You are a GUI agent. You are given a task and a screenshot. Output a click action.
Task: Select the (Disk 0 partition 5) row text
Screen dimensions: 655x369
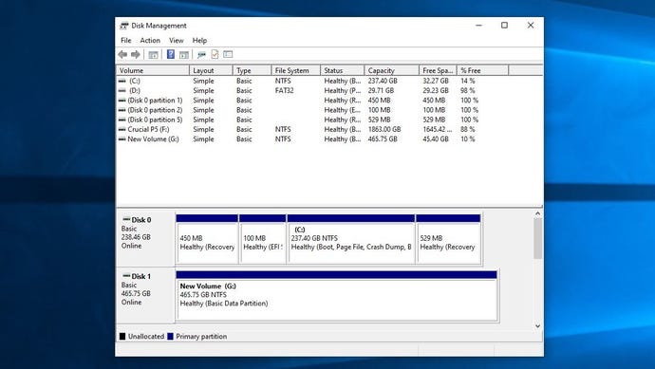tap(155, 120)
